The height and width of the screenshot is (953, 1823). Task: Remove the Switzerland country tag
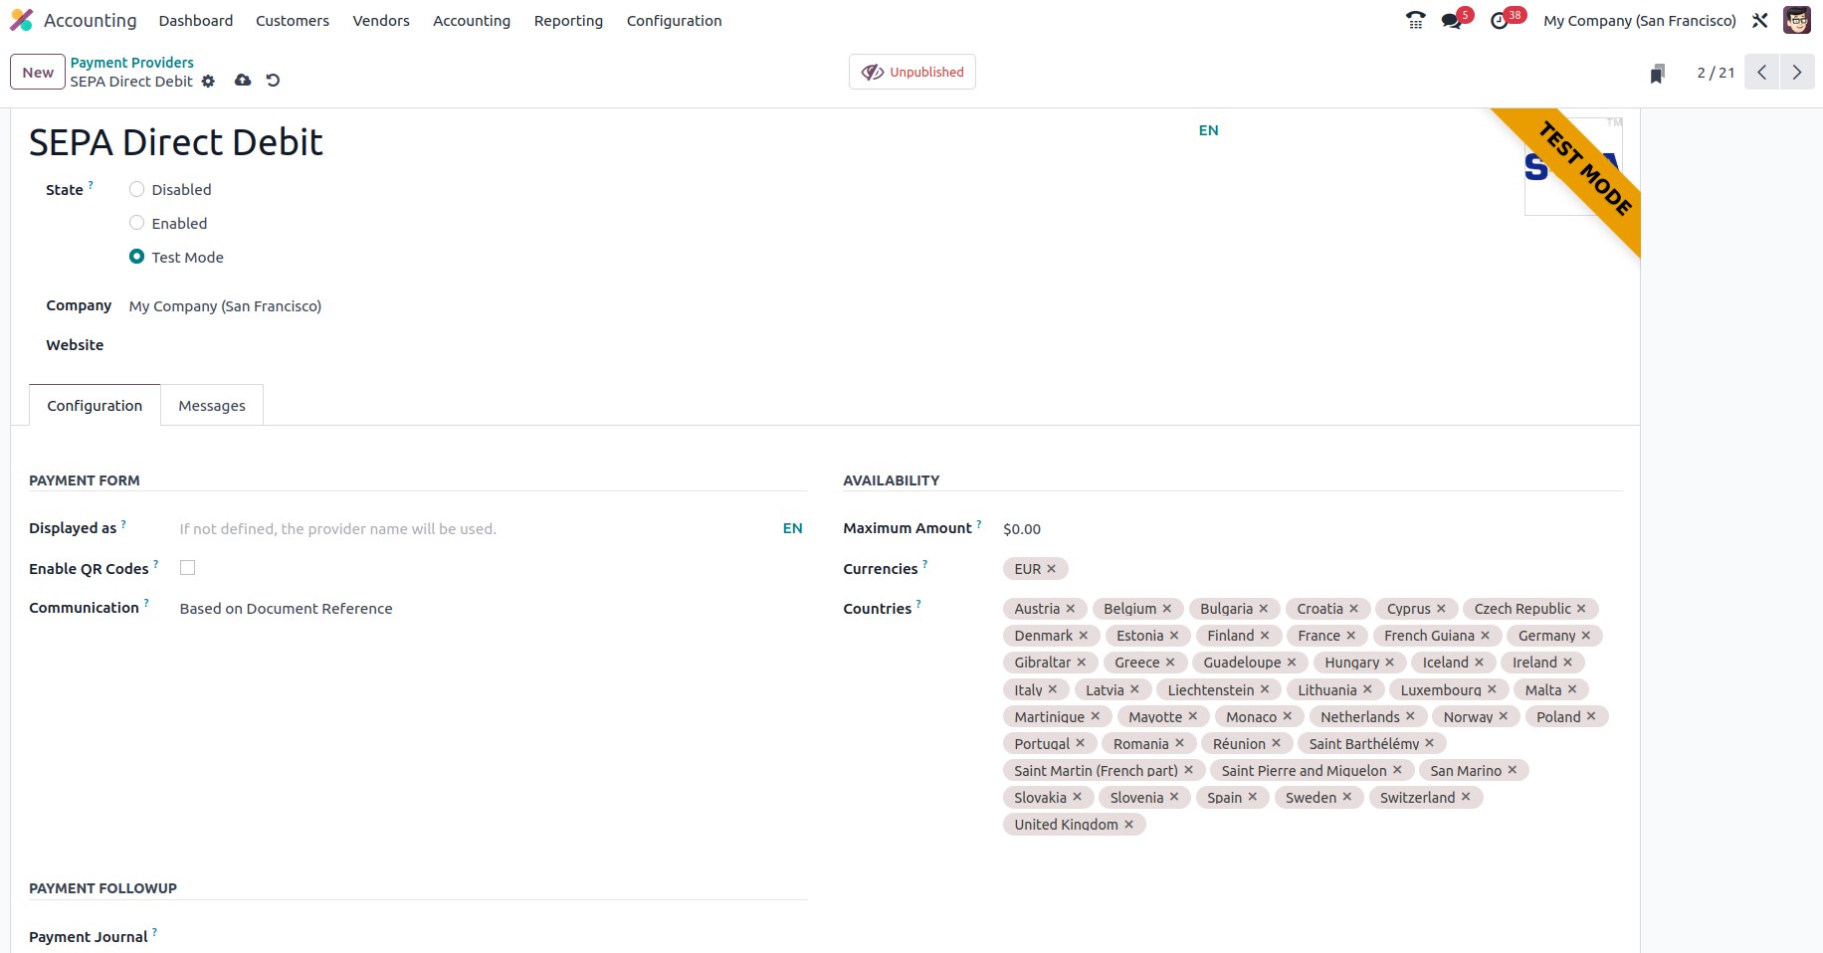[x=1466, y=798]
